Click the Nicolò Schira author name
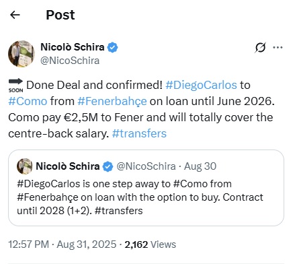 73,47
